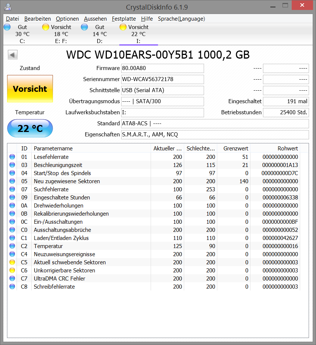The image size is (316, 345).
Task: Click the 22 °C temperature button
Action: point(30,128)
